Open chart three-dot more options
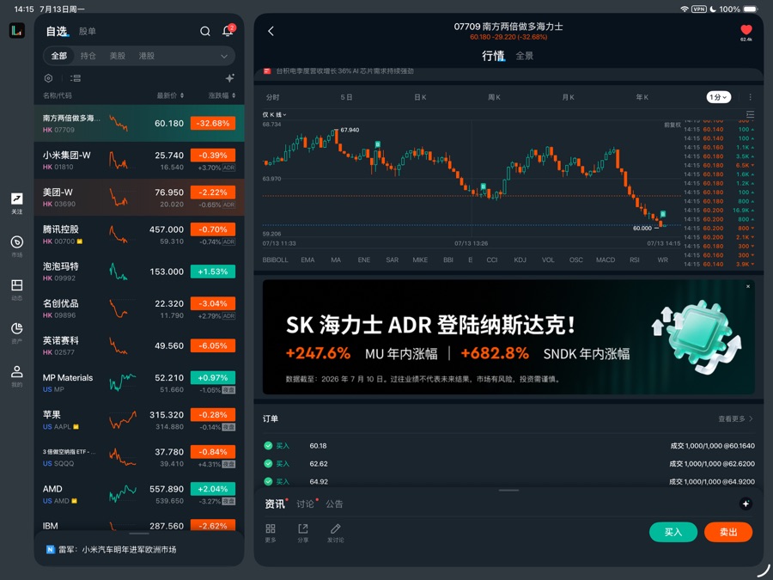 [751, 97]
